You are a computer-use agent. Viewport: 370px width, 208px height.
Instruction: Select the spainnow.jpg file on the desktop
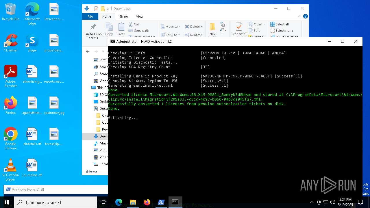click(x=54, y=105)
